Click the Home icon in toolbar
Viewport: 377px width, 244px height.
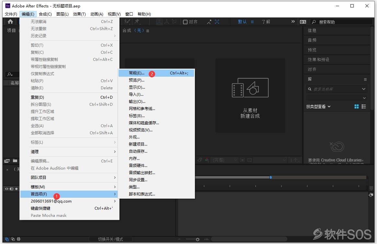[10, 22]
